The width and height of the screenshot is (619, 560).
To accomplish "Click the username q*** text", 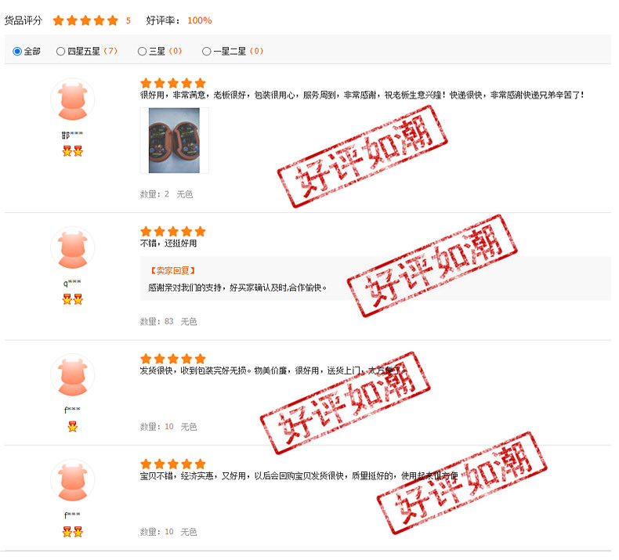I will pyautogui.click(x=72, y=283).
